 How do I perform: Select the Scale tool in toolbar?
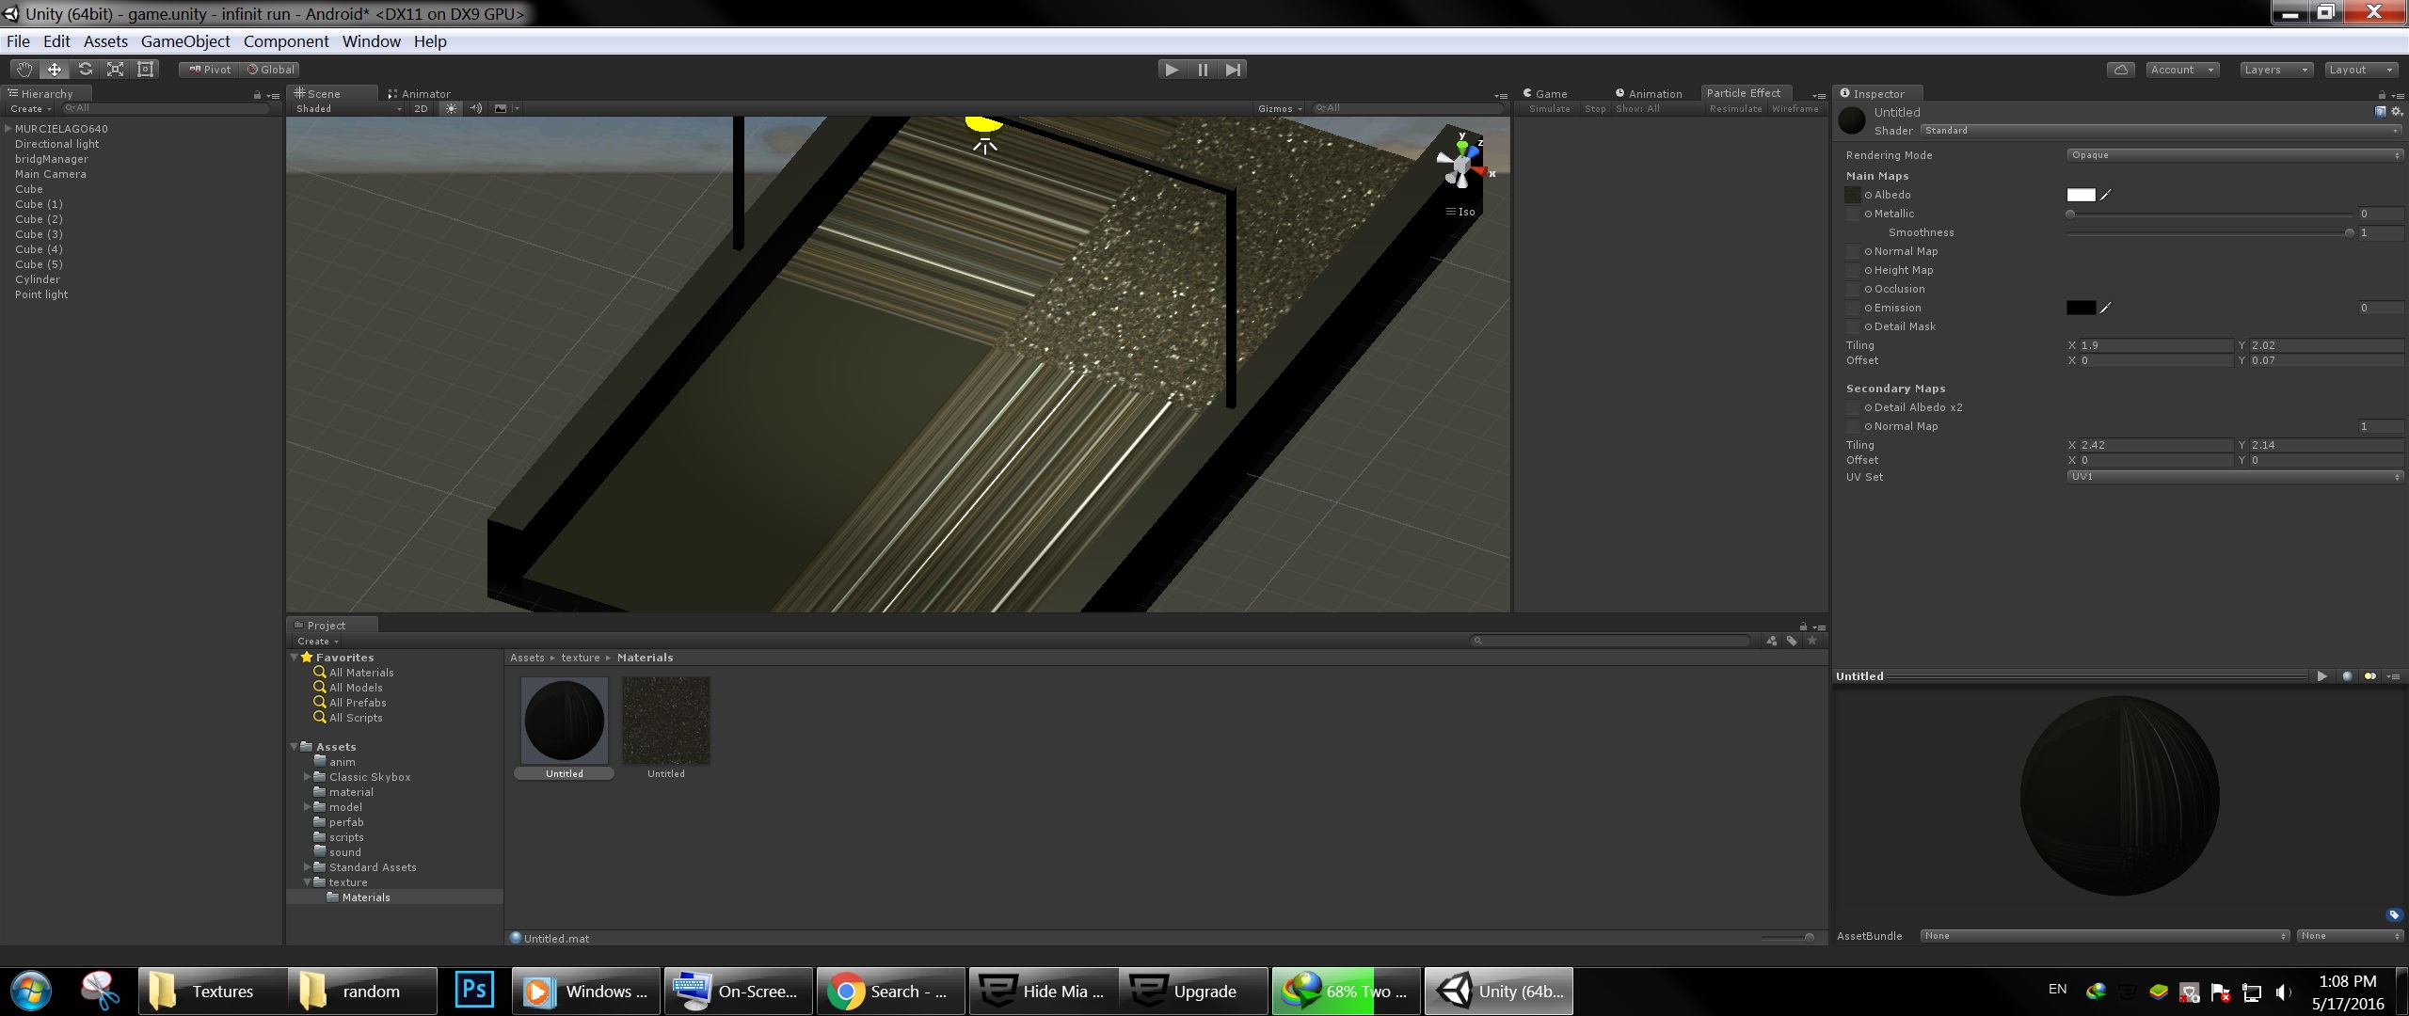point(115,70)
